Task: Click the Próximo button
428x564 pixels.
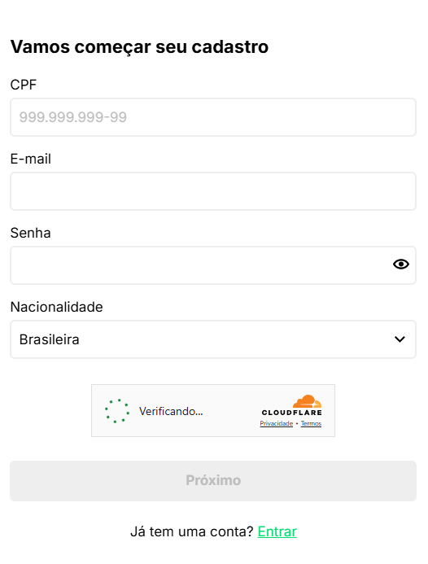Action: [x=213, y=481]
